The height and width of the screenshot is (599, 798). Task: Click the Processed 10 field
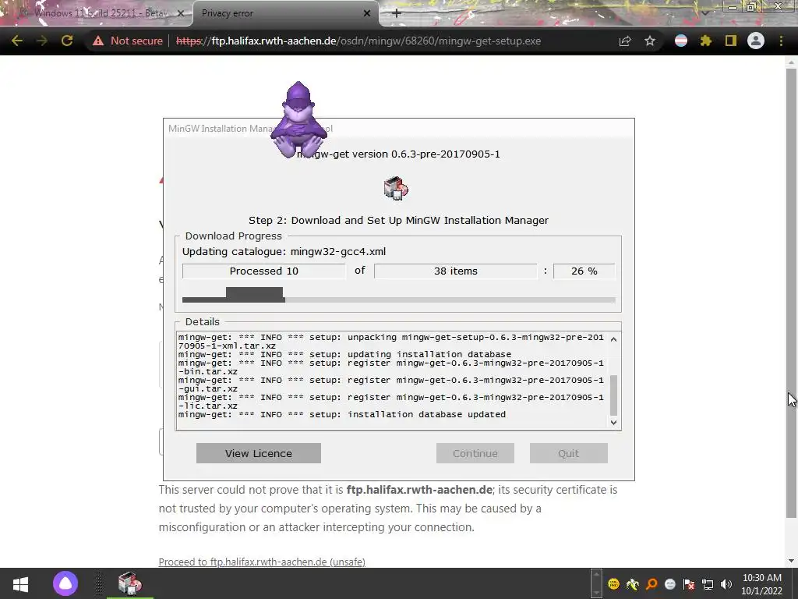[263, 271]
